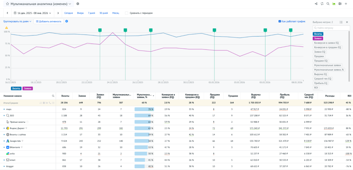Expand the Яндекс.Директ channel row
The width and height of the screenshot is (353, 170).
coord(4,128)
